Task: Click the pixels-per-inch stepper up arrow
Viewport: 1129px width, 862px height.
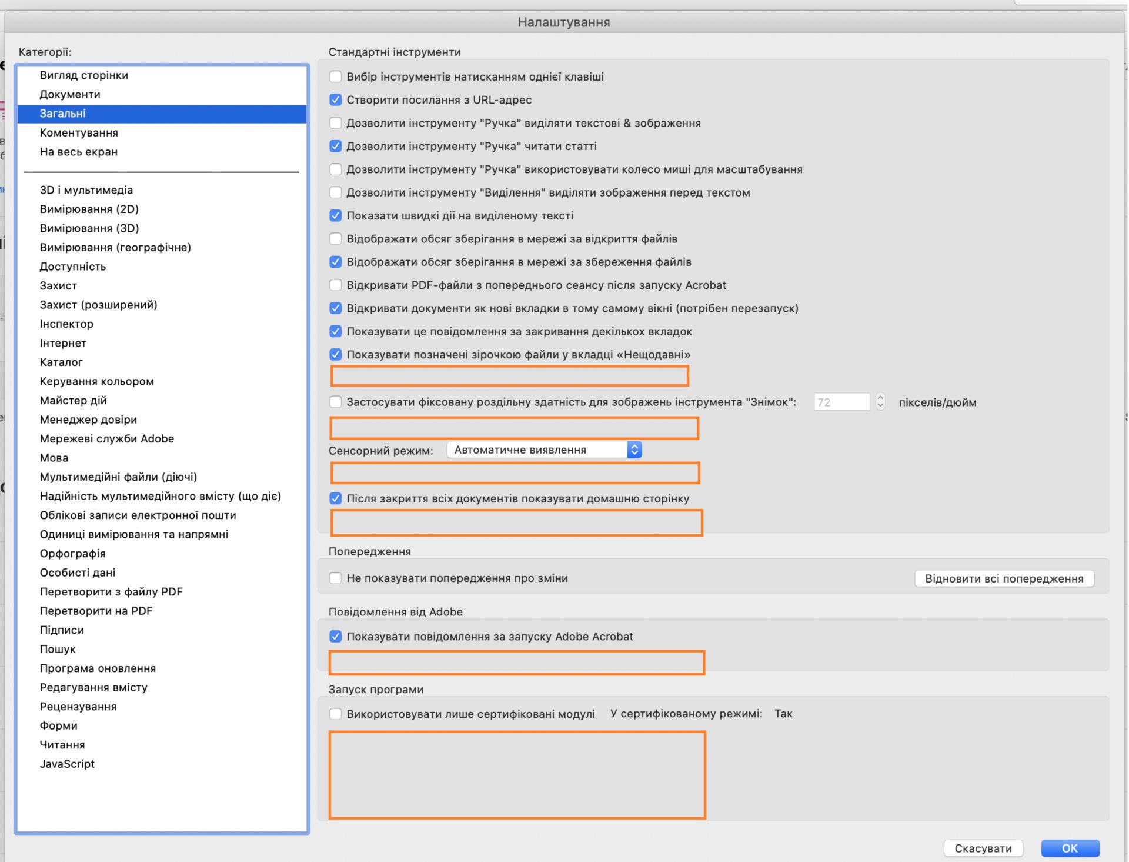Action: point(880,398)
